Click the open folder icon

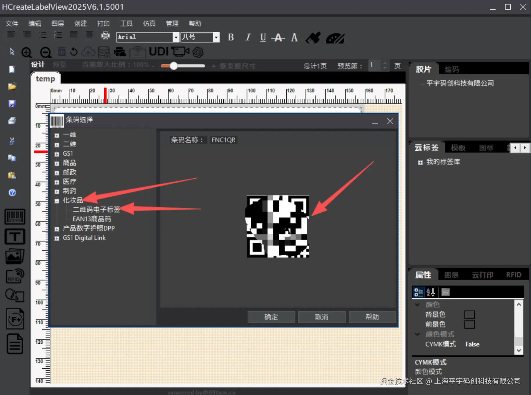tap(12, 86)
